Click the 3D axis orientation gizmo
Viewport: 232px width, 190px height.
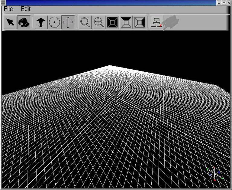pyautogui.click(x=215, y=174)
